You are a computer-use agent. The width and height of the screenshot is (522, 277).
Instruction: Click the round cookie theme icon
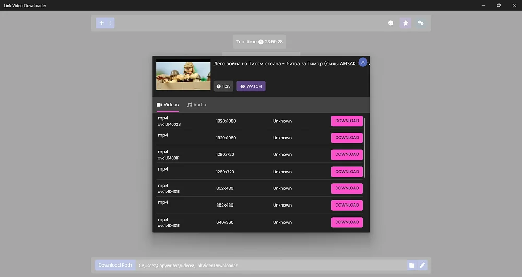[x=390, y=23]
